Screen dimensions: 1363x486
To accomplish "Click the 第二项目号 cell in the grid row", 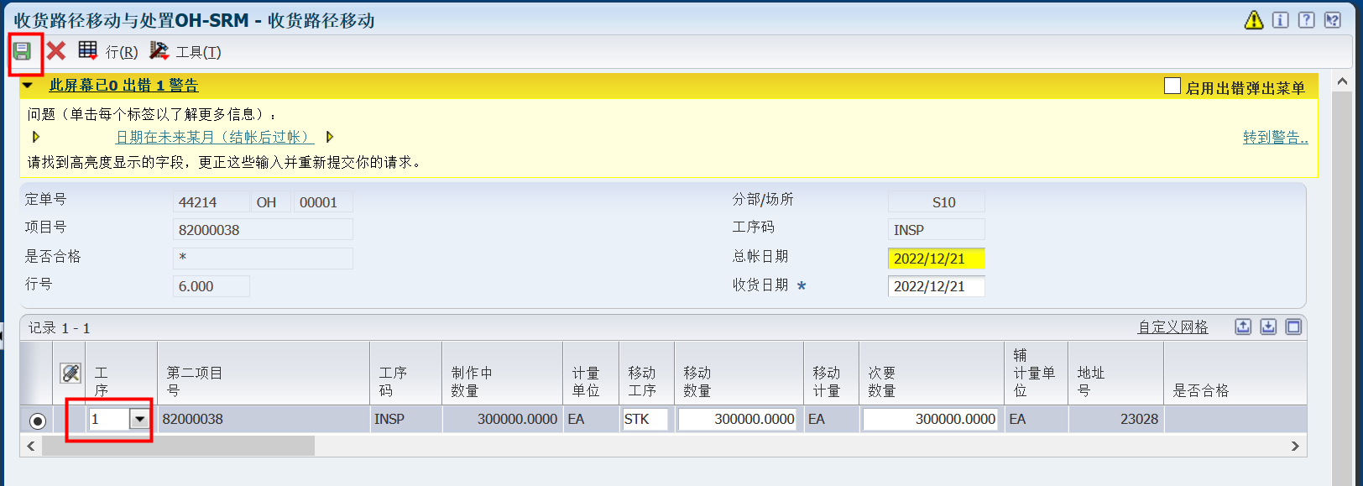I will click(264, 419).
